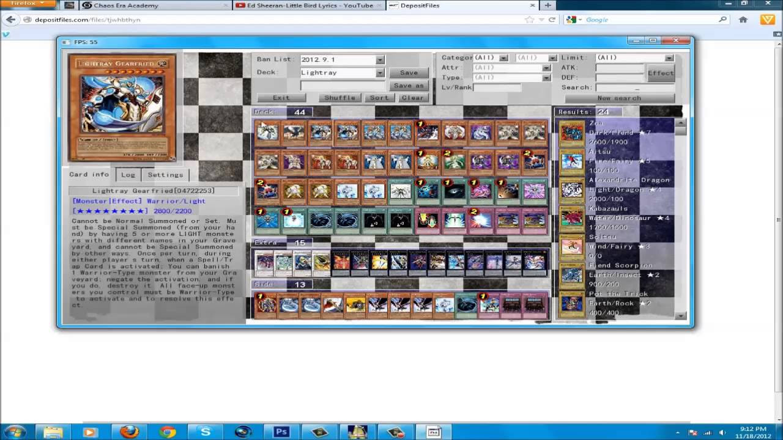
Task: Click the Save-as deck name text field
Action: (x=342, y=86)
